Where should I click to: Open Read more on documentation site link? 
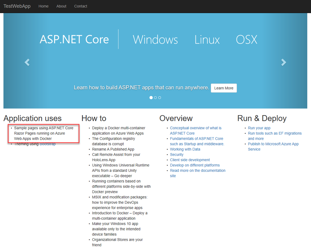click(198, 173)
